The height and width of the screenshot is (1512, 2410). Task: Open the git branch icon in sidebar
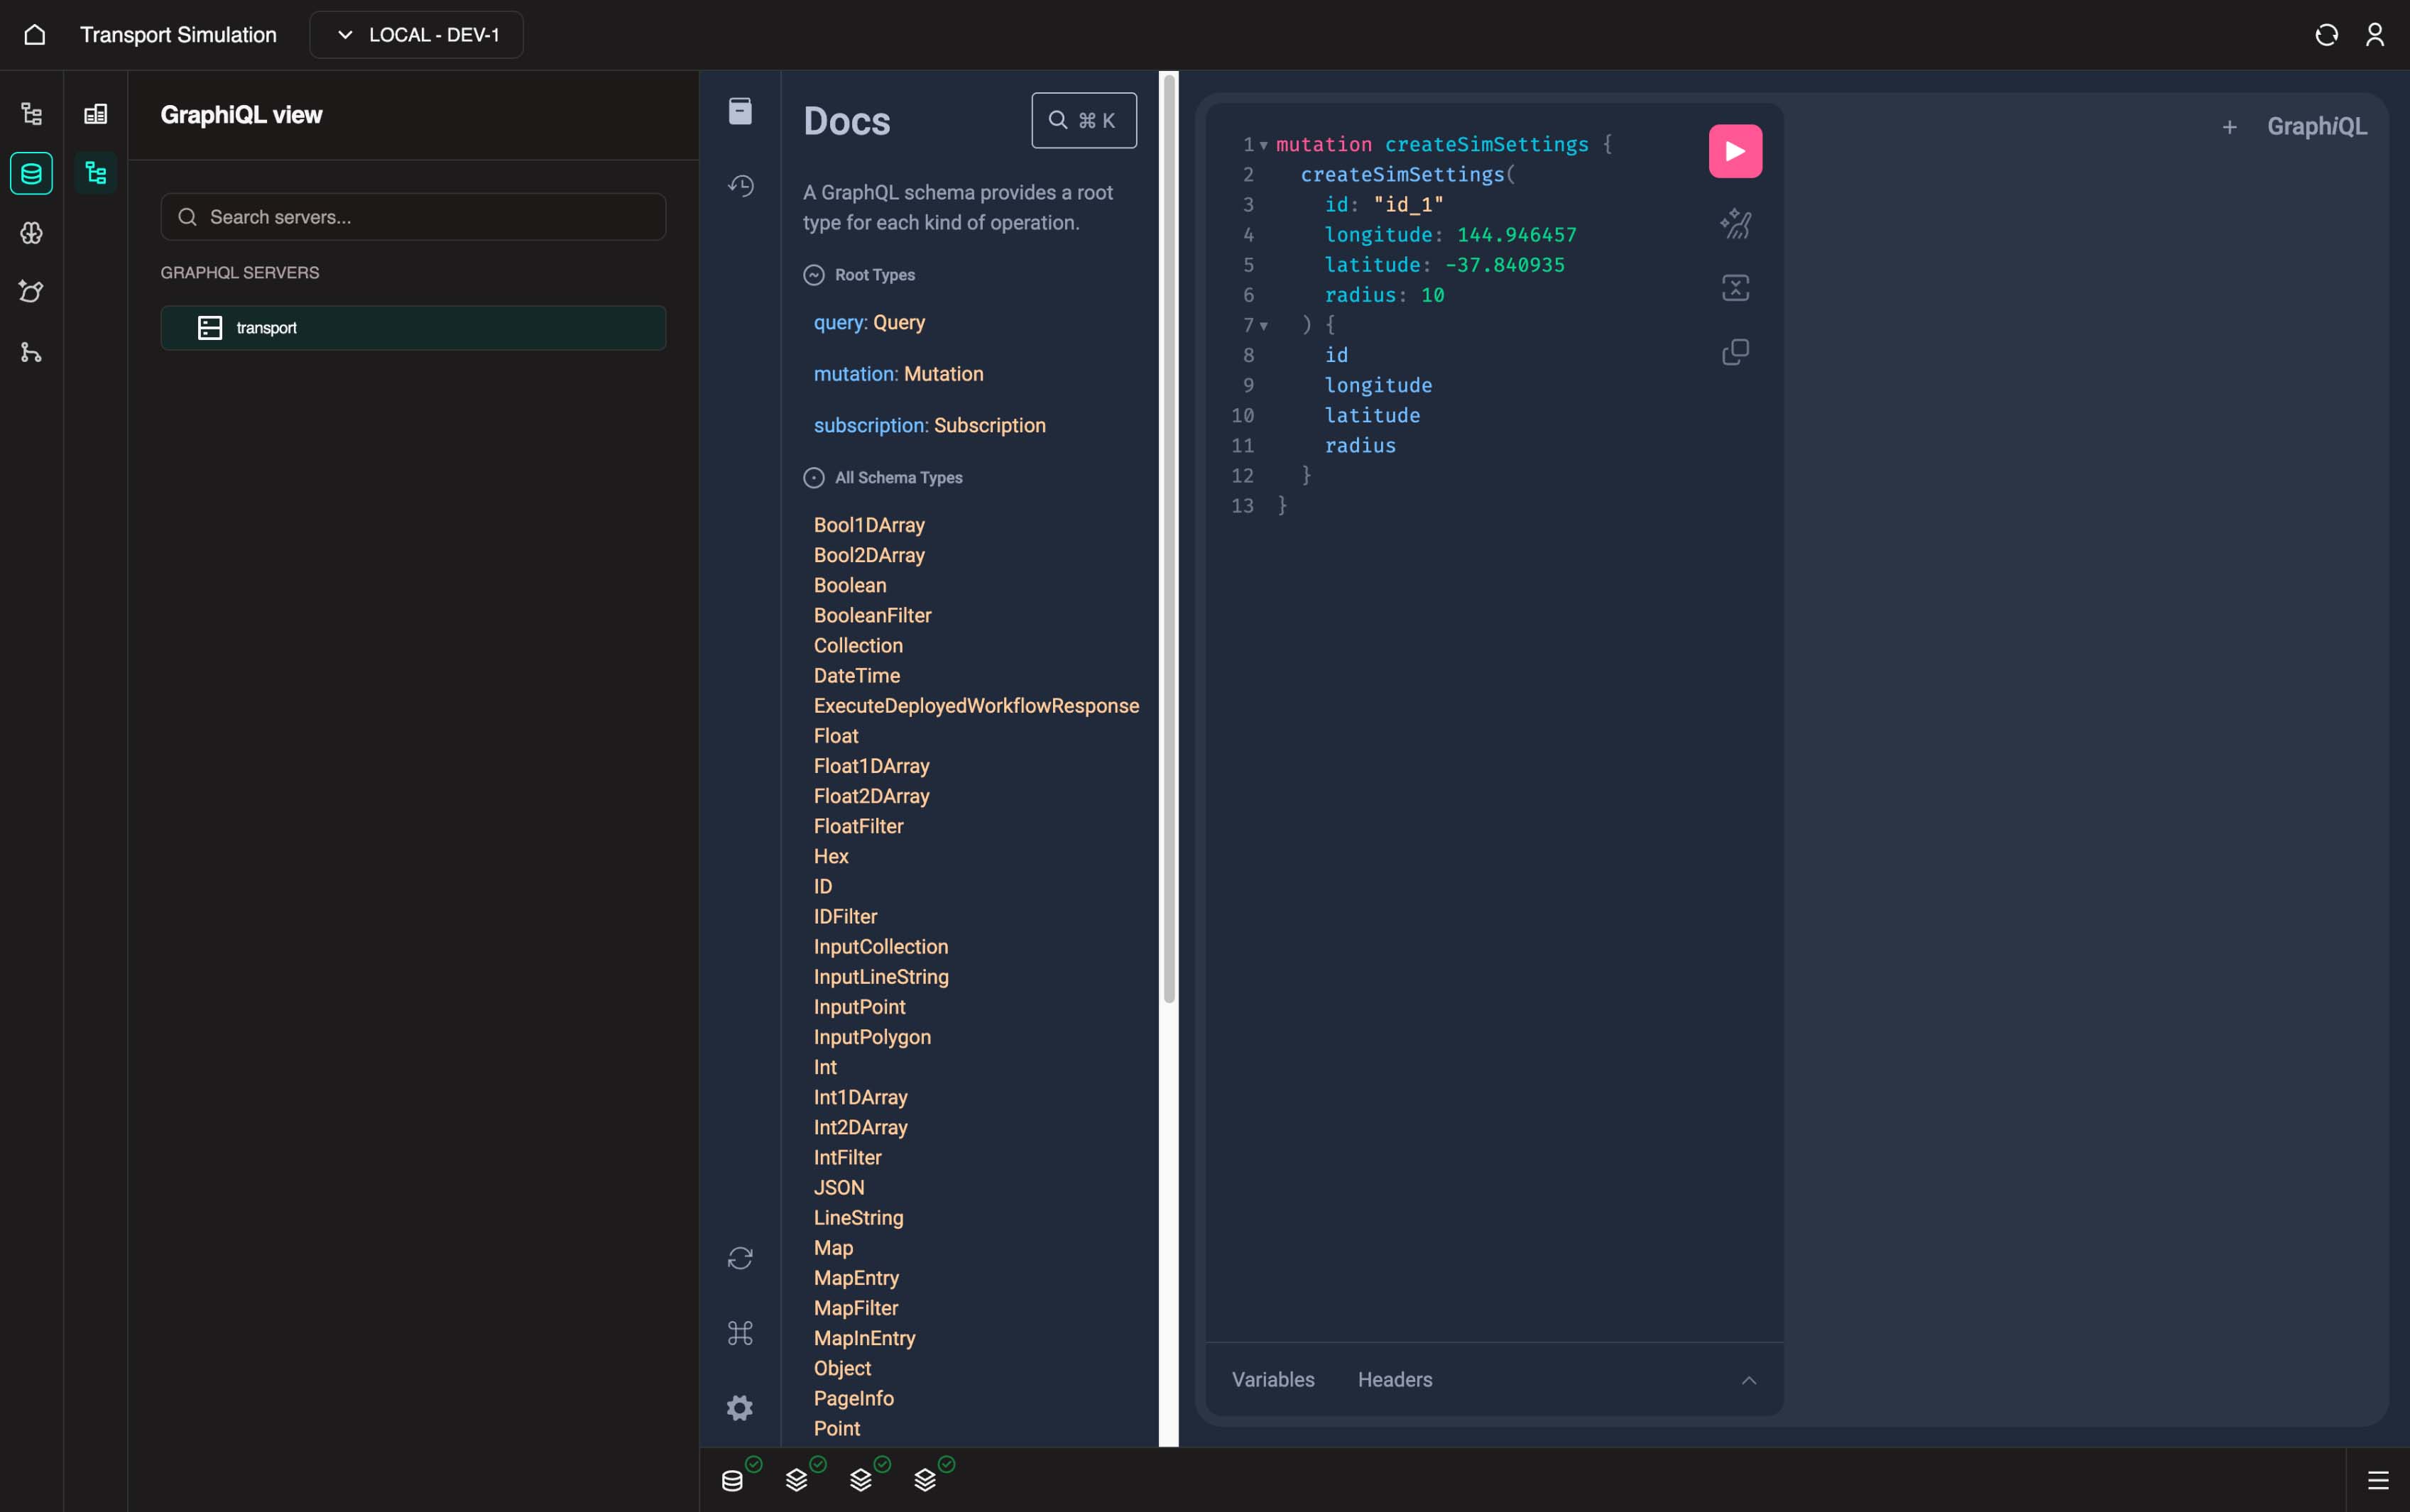[32, 352]
